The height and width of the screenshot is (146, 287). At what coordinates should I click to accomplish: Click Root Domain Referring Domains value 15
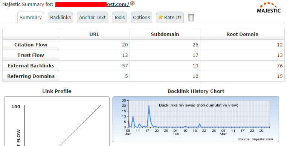coord(280,76)
